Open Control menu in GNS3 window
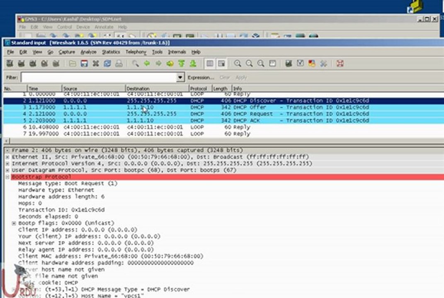The width and height of the screenshot is (444, 298). pyautogui.click(x=64, y=27)
